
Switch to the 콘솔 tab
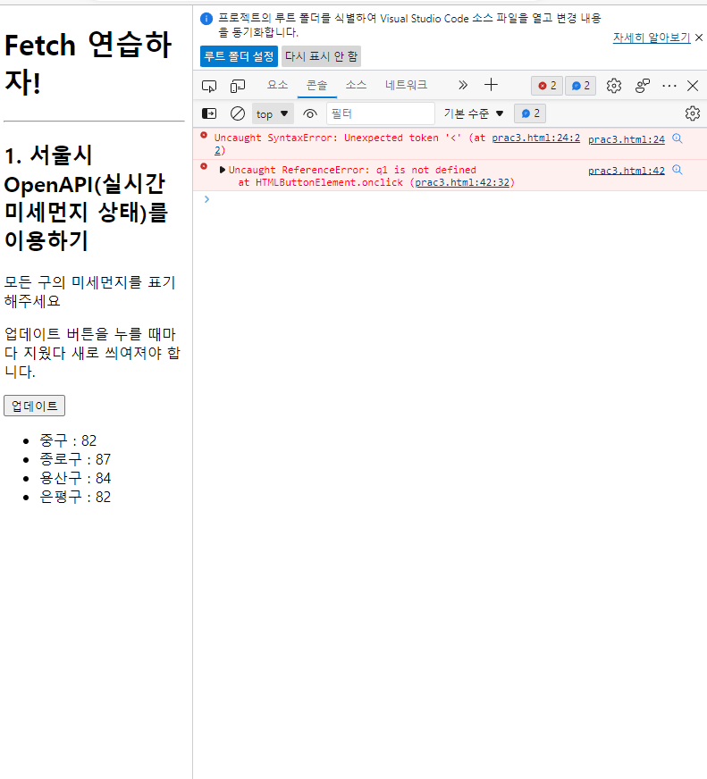(316, 85)
